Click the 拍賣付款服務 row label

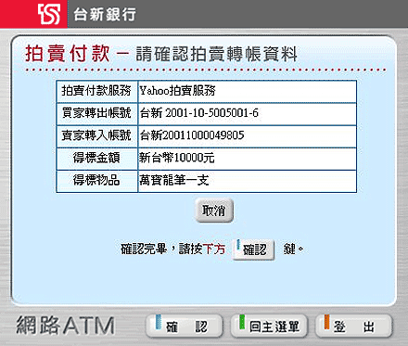[x=96, y=92]
